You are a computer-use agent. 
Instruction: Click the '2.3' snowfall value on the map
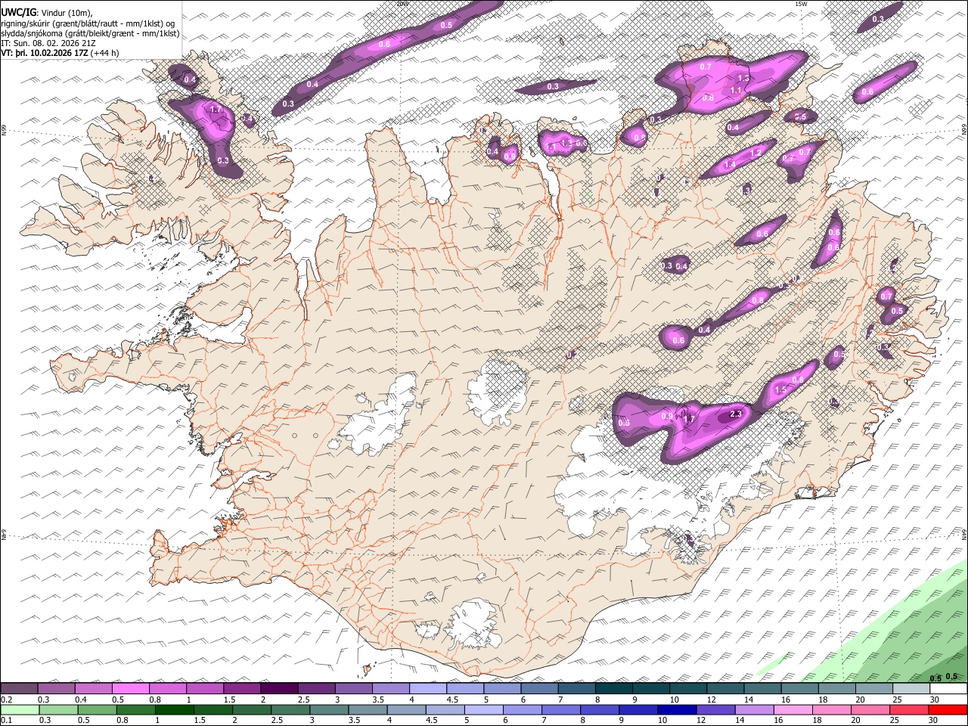736,414
